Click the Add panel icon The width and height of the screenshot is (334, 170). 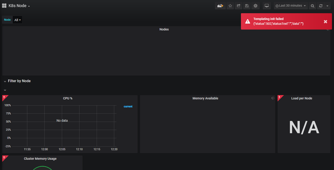click(220, 6)
